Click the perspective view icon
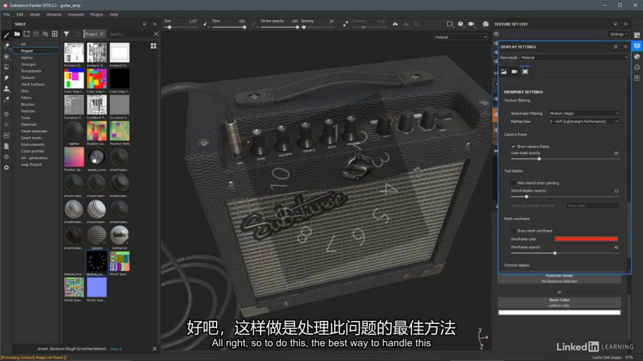The height and width of the screenshot is (361, 643). coord(450,24)
